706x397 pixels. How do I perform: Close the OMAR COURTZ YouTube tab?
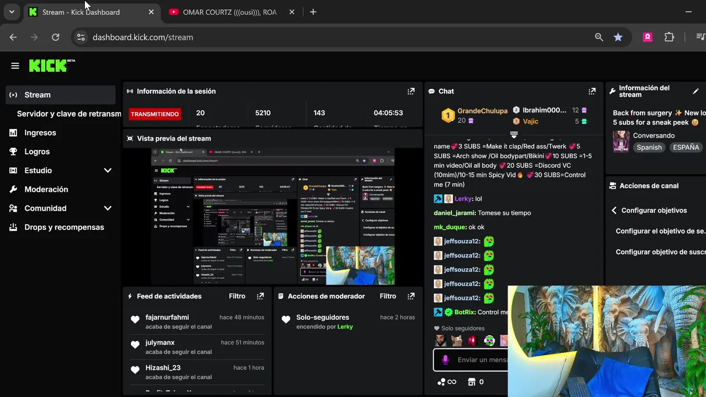[x=292, y=12]
